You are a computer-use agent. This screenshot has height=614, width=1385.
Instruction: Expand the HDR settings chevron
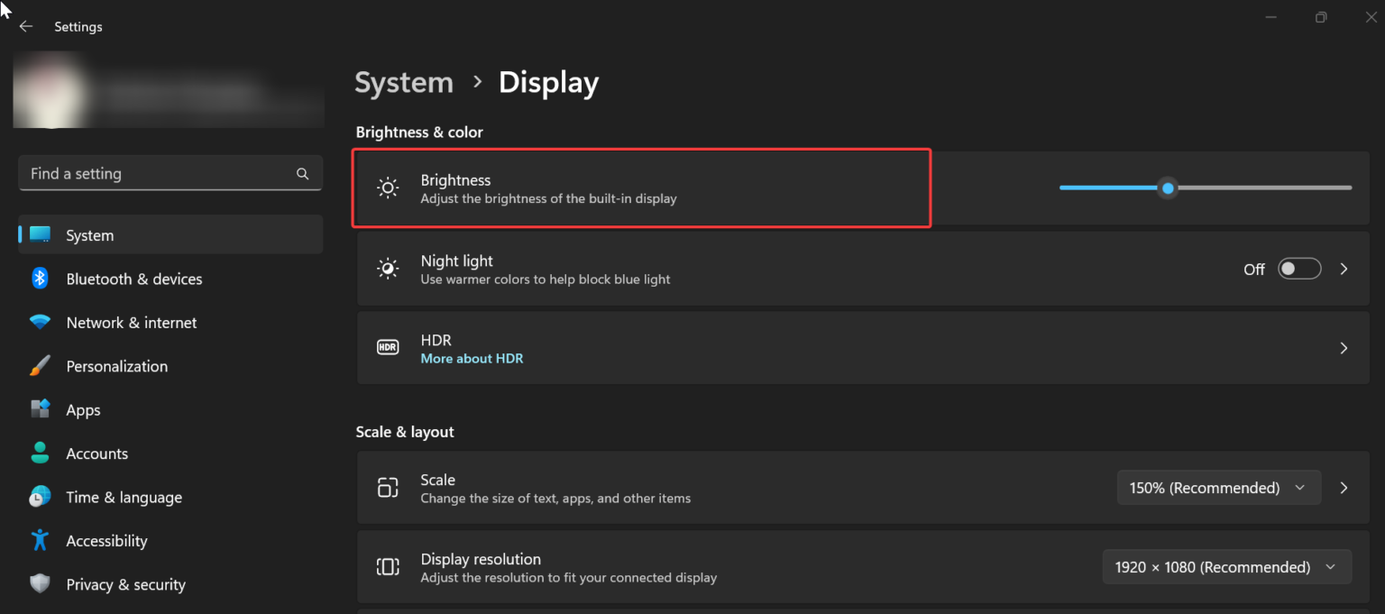(1344, 347)
